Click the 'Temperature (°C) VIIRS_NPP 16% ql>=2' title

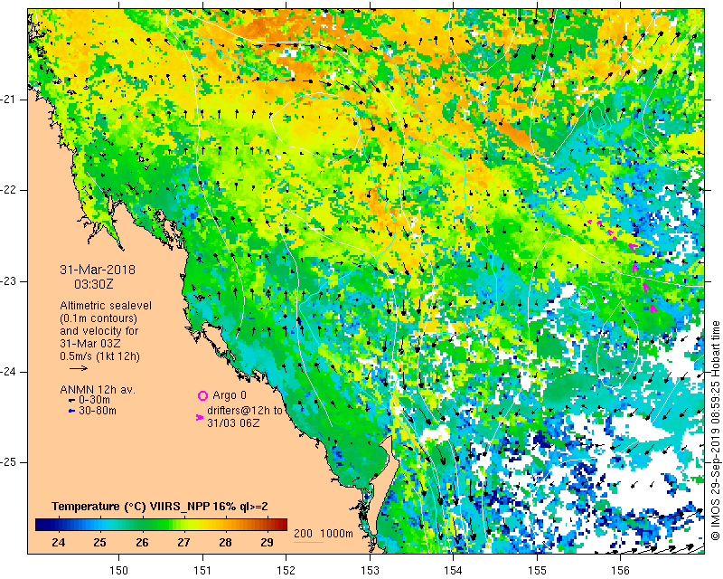pyautogui.click(x=160, y=507)
